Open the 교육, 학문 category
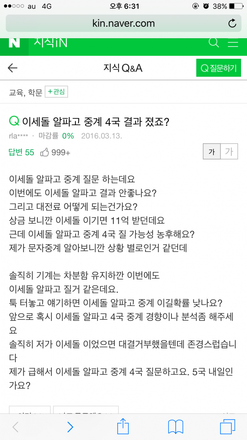247x440 pixels. 25,93
